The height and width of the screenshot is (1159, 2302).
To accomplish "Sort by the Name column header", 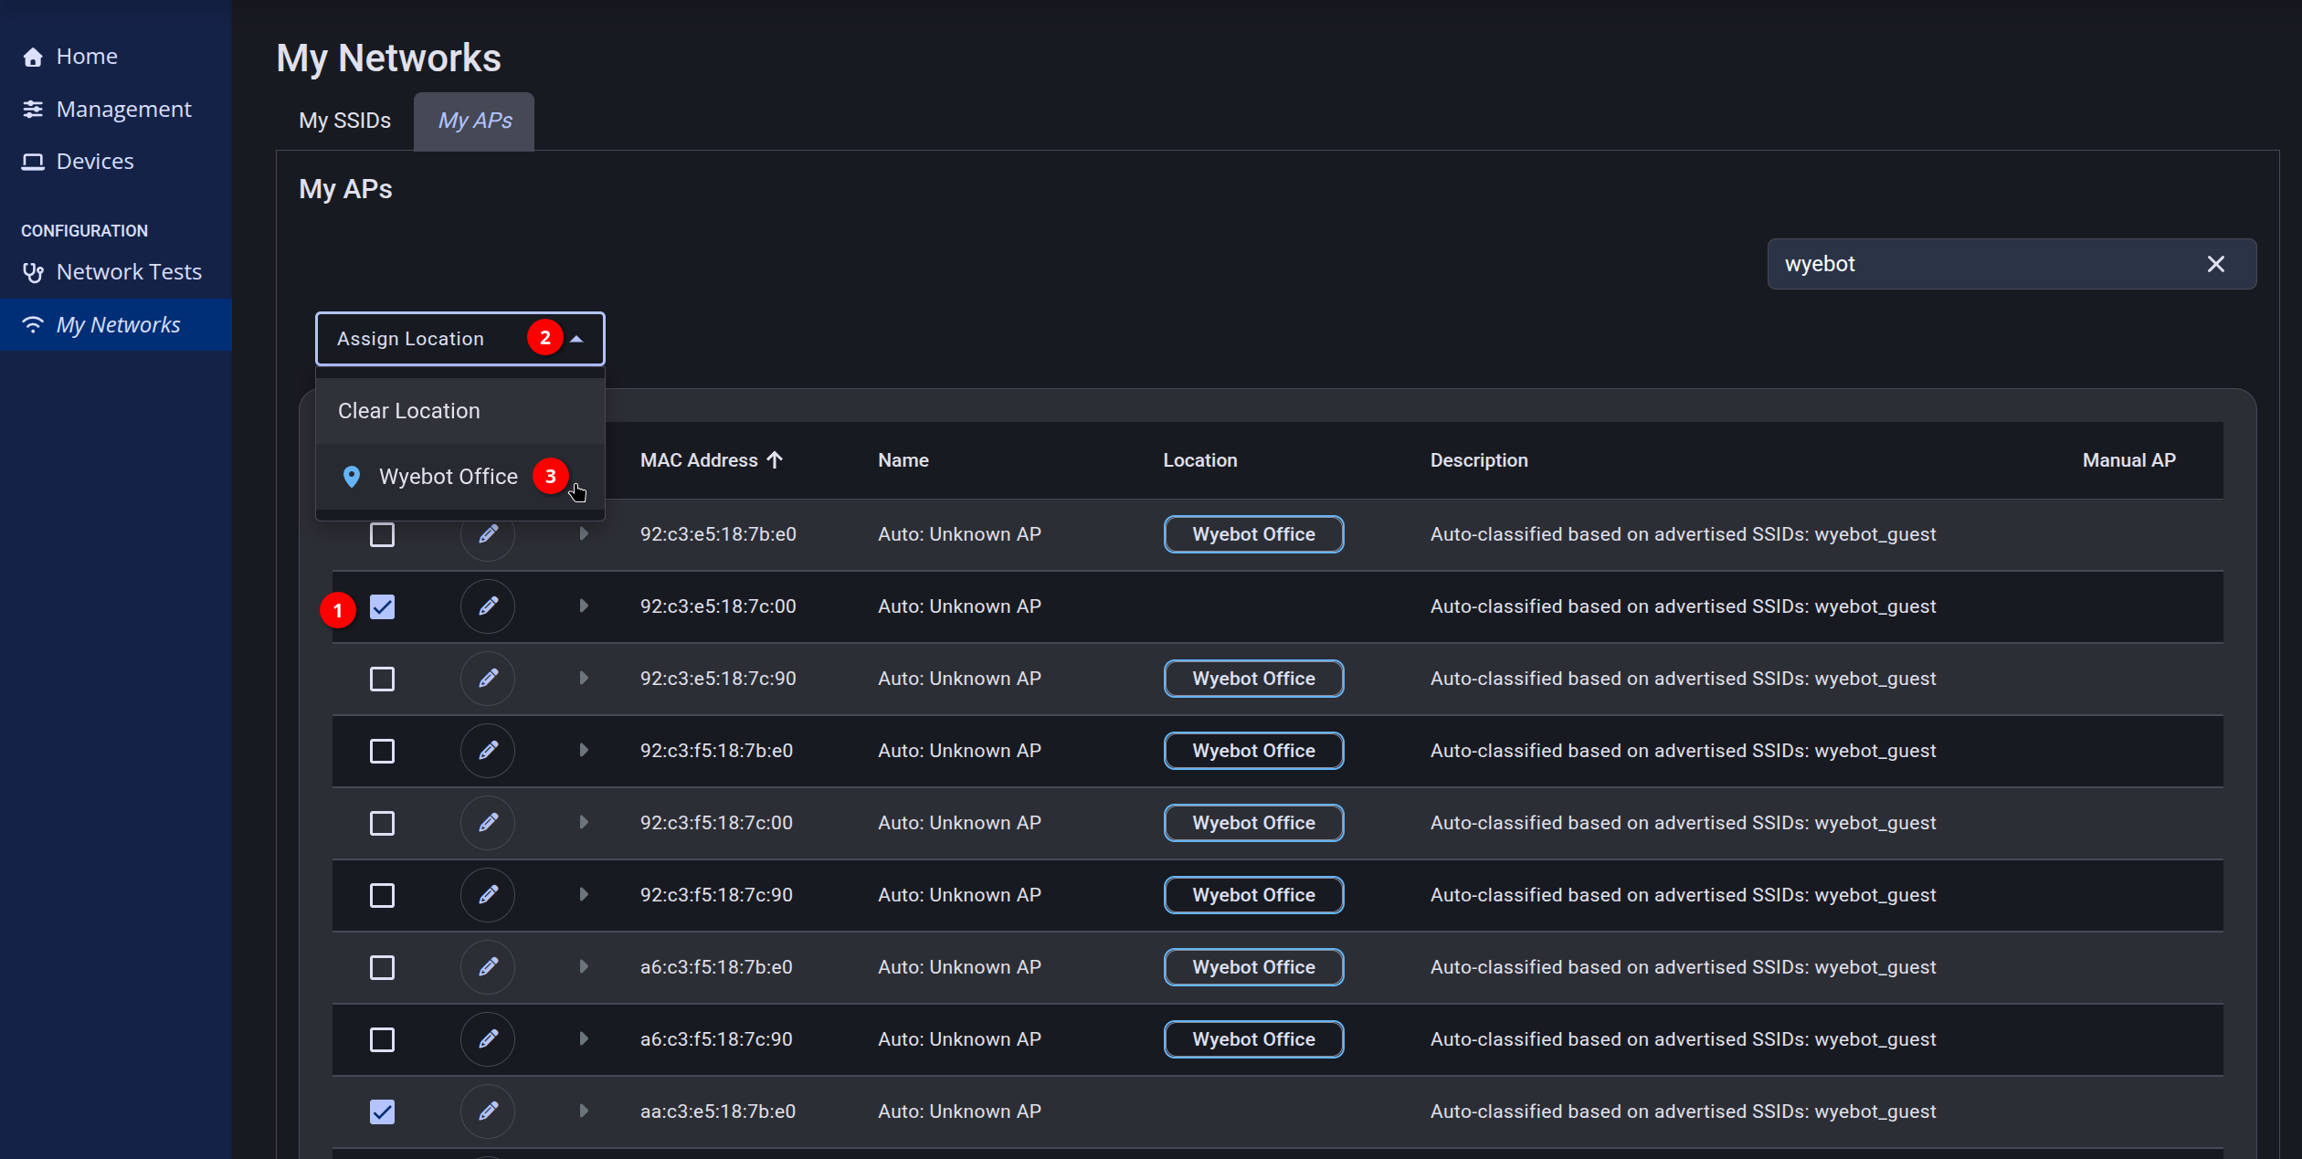I will (903, 460).
